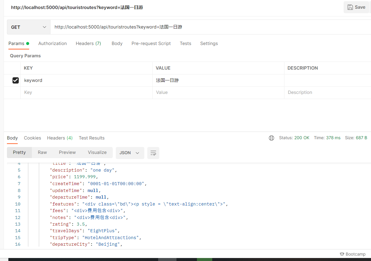Open the request Headers (7) tab

88,43
